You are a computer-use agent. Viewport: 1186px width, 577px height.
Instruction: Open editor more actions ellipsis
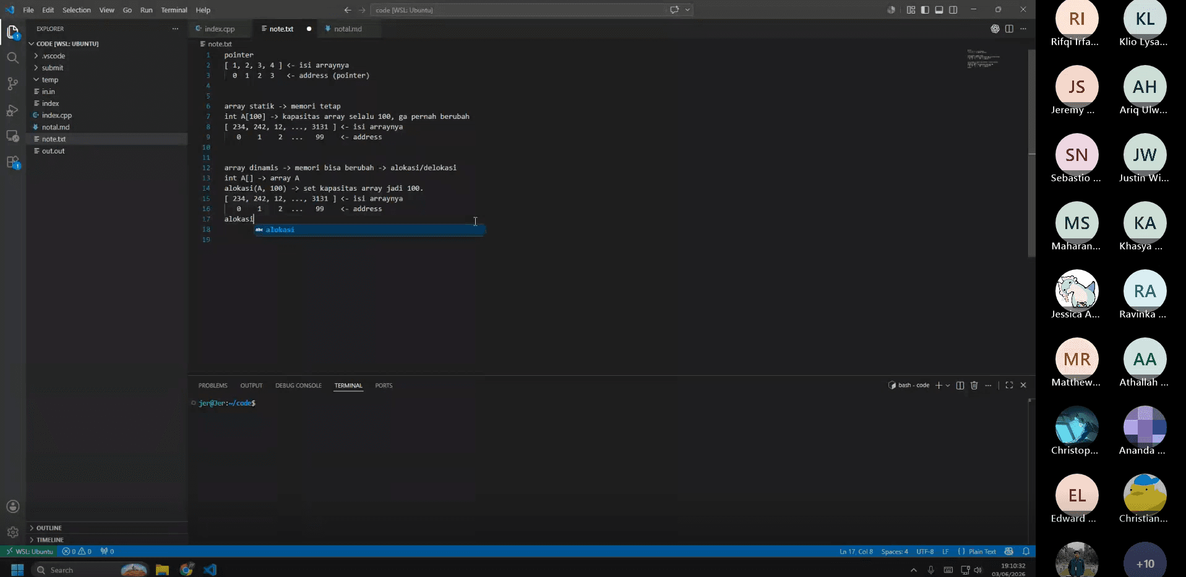[1023, 28]
